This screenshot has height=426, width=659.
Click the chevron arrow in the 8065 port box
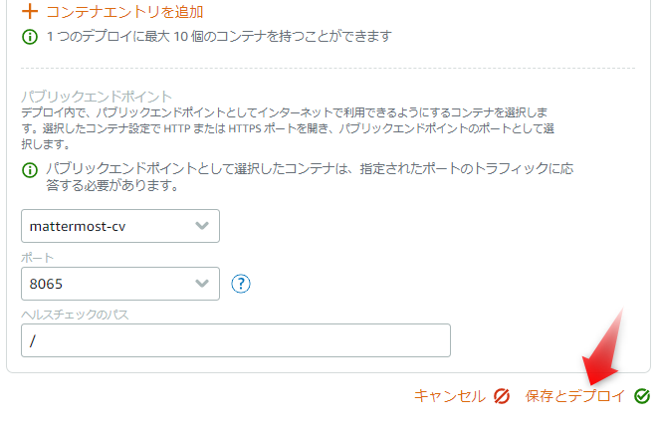pyautogui.click(x=203, y=284)
